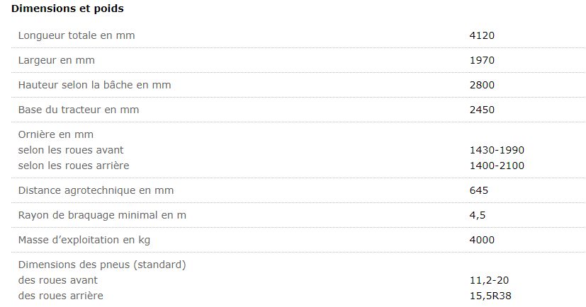
Task: Click 'Rayon de braquage minimal en m'
Action: pyautogui.click(x=102, y=215)
